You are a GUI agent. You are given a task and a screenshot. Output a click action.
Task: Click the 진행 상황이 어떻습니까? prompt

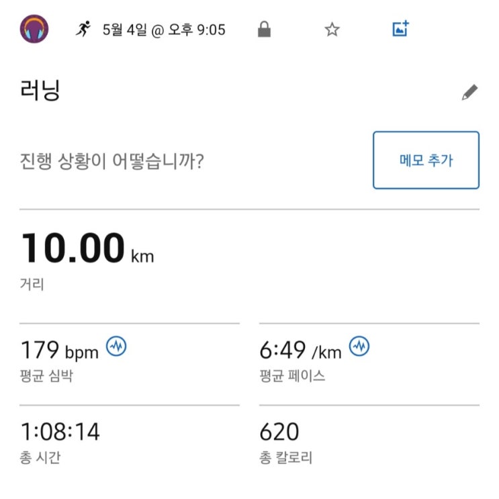(x=111, y=161)
